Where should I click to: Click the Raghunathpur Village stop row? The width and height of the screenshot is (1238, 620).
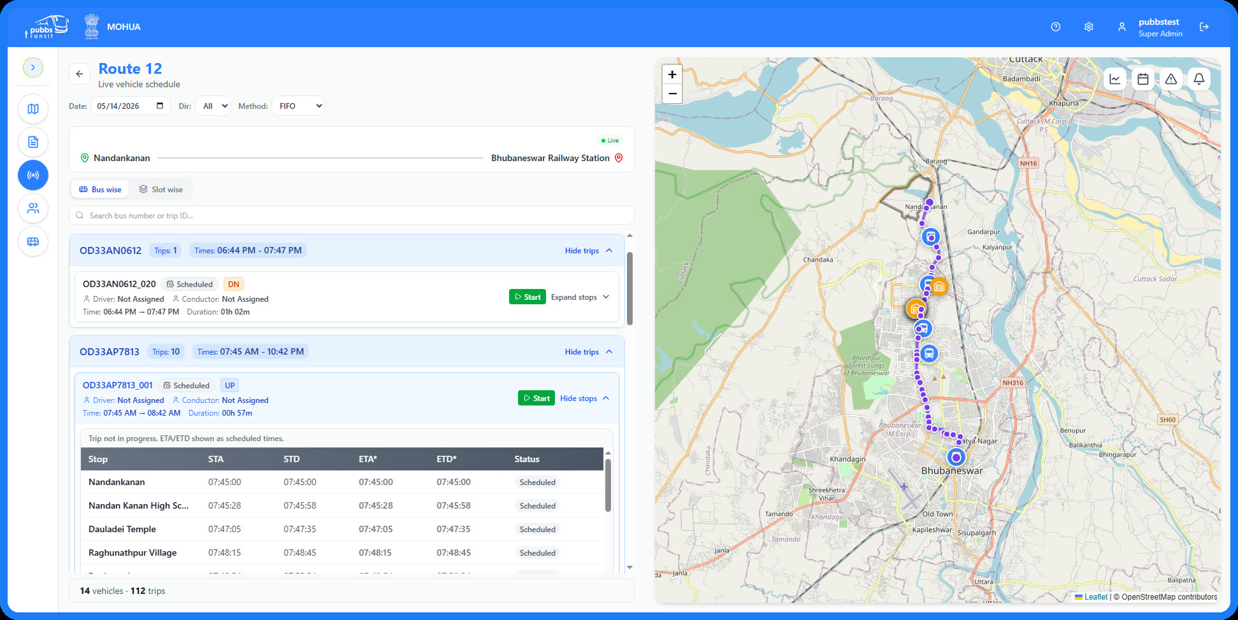342,553
